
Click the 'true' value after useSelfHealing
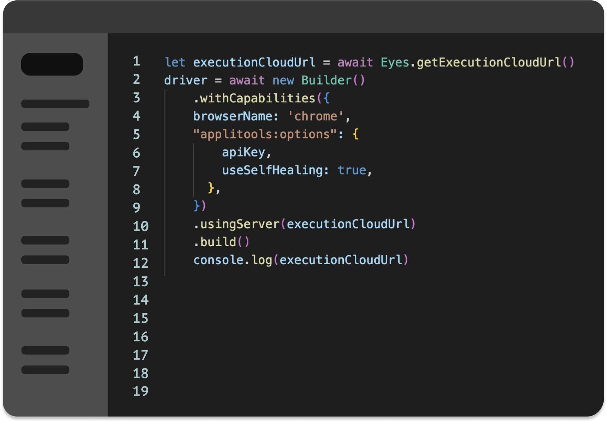click(x=352, y=170)
